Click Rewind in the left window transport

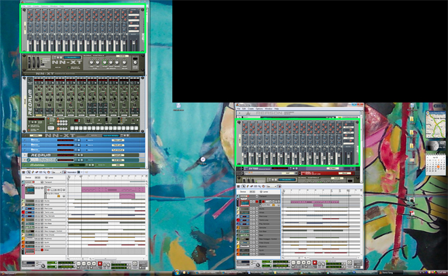click(x=79, y=263)
